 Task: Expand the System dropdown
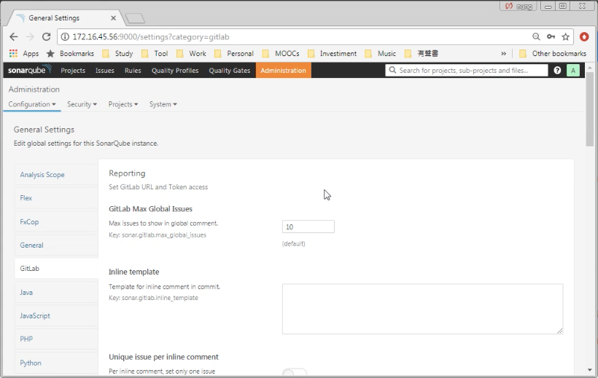click(x=163, y=104)
